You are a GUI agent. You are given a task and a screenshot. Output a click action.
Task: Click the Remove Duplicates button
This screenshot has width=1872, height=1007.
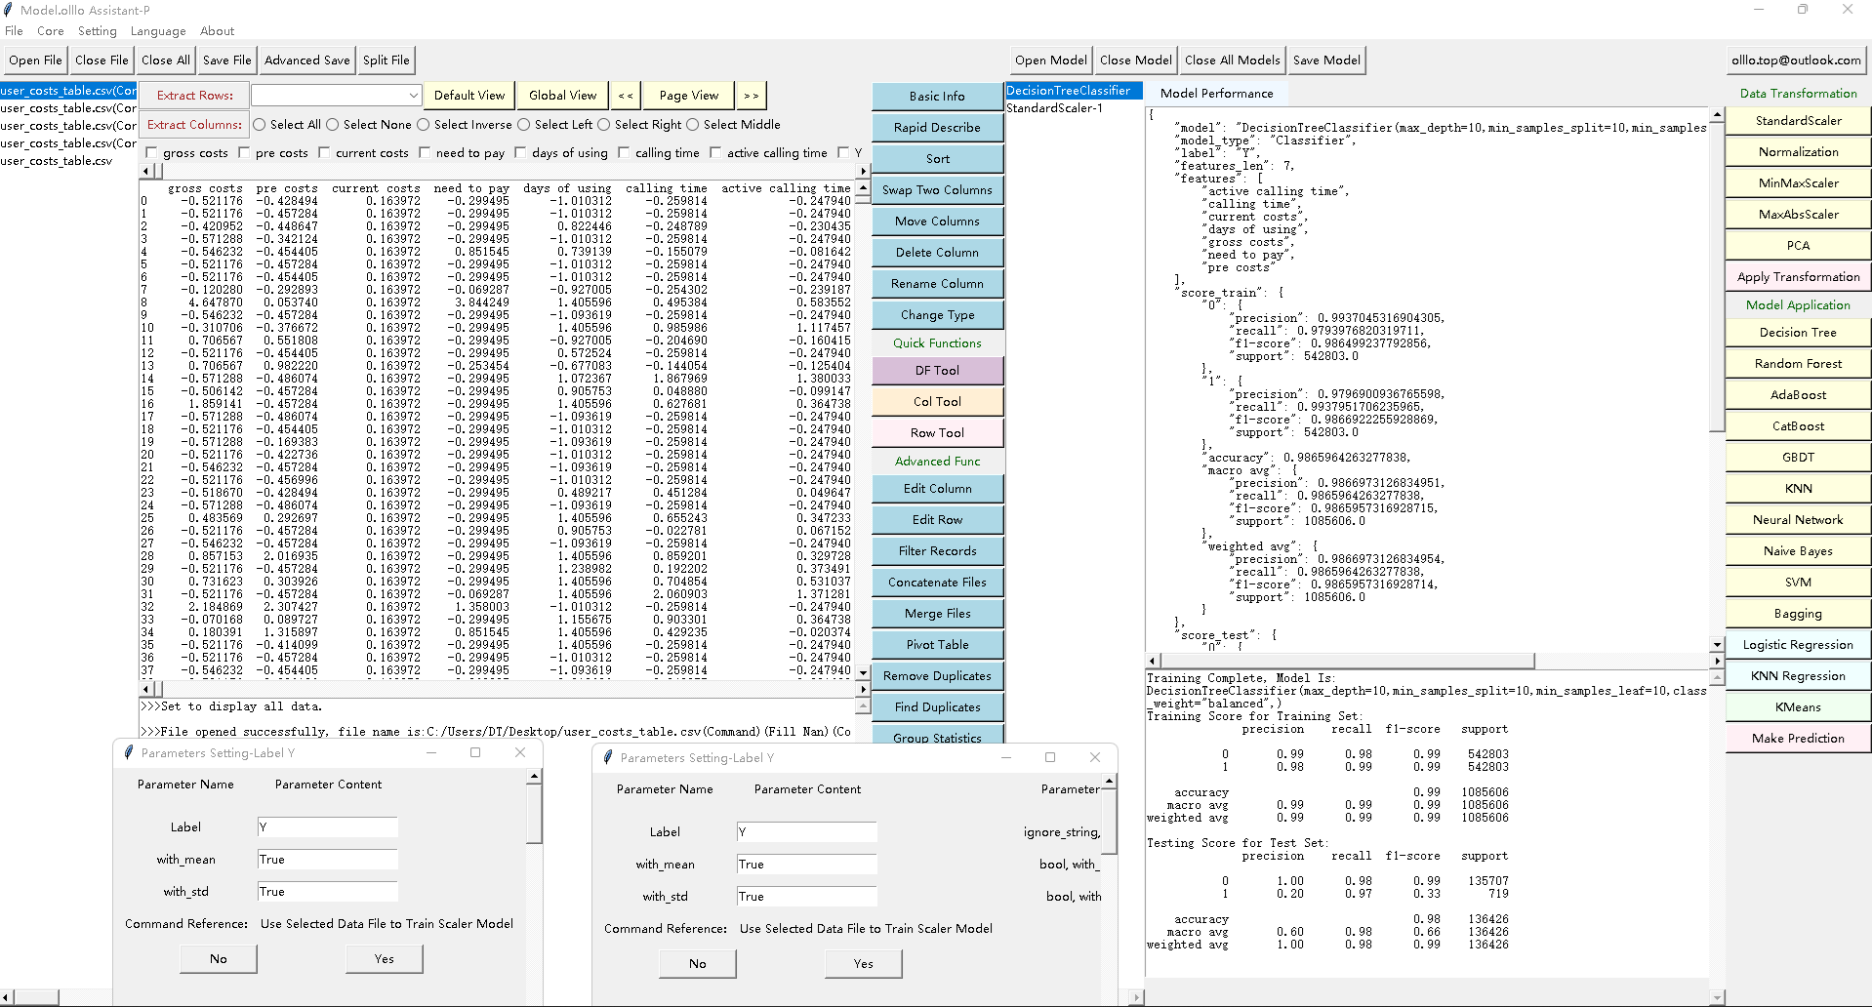pos(937,675)
